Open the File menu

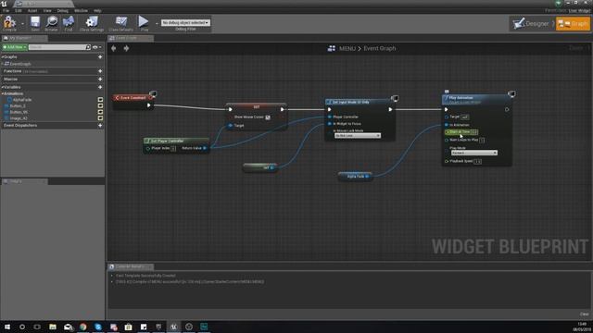6,10
